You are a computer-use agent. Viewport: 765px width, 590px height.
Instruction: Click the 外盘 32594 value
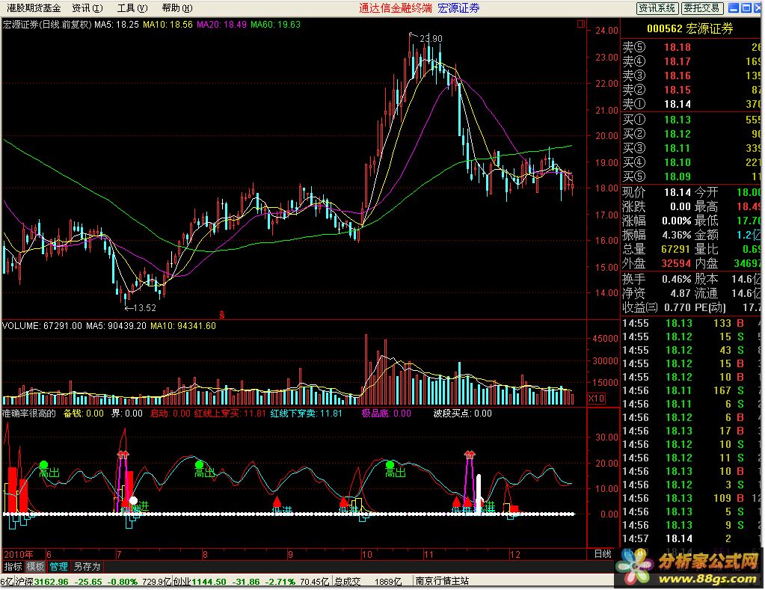[x=676, y=263]
